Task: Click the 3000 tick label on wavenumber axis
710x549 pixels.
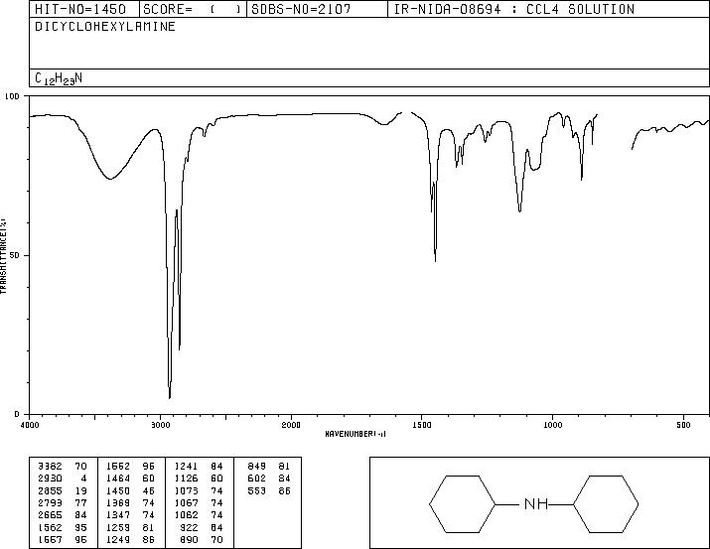Action: (160, 425)
